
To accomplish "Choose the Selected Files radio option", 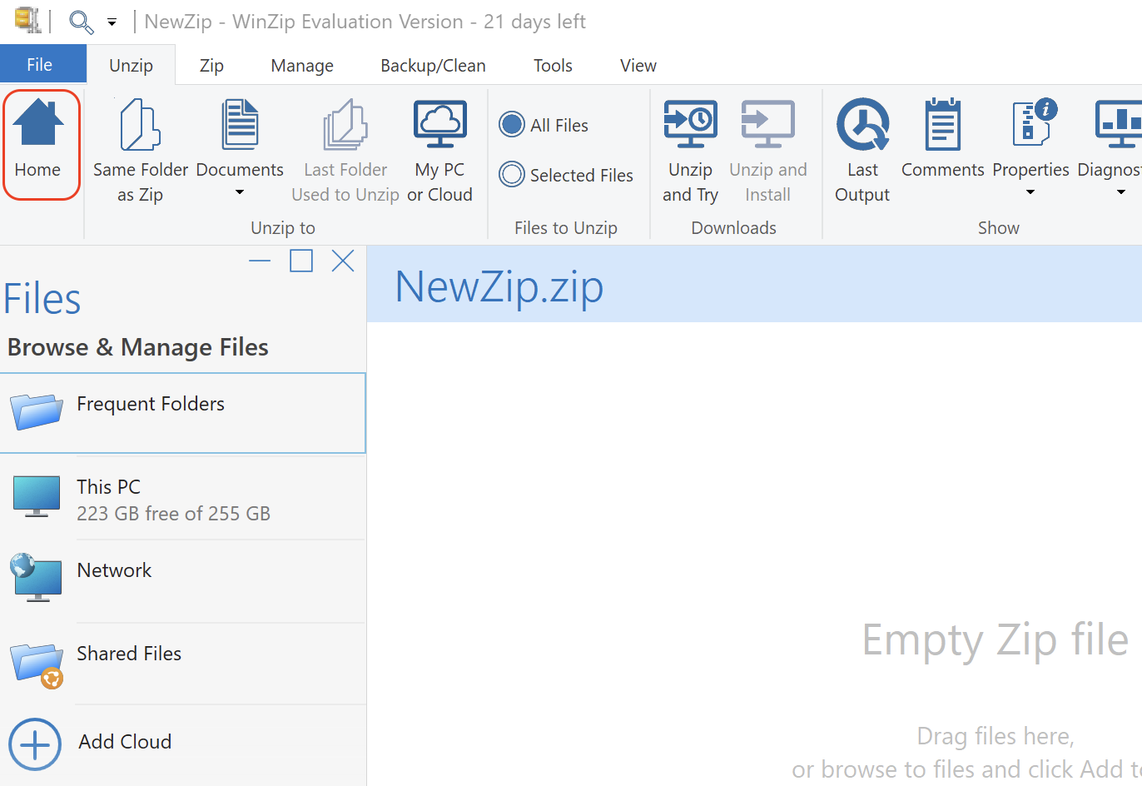I will (x=512, y=175).
